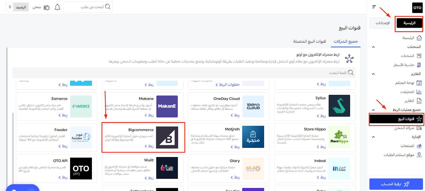Open the notifications bell

(57, 7)
